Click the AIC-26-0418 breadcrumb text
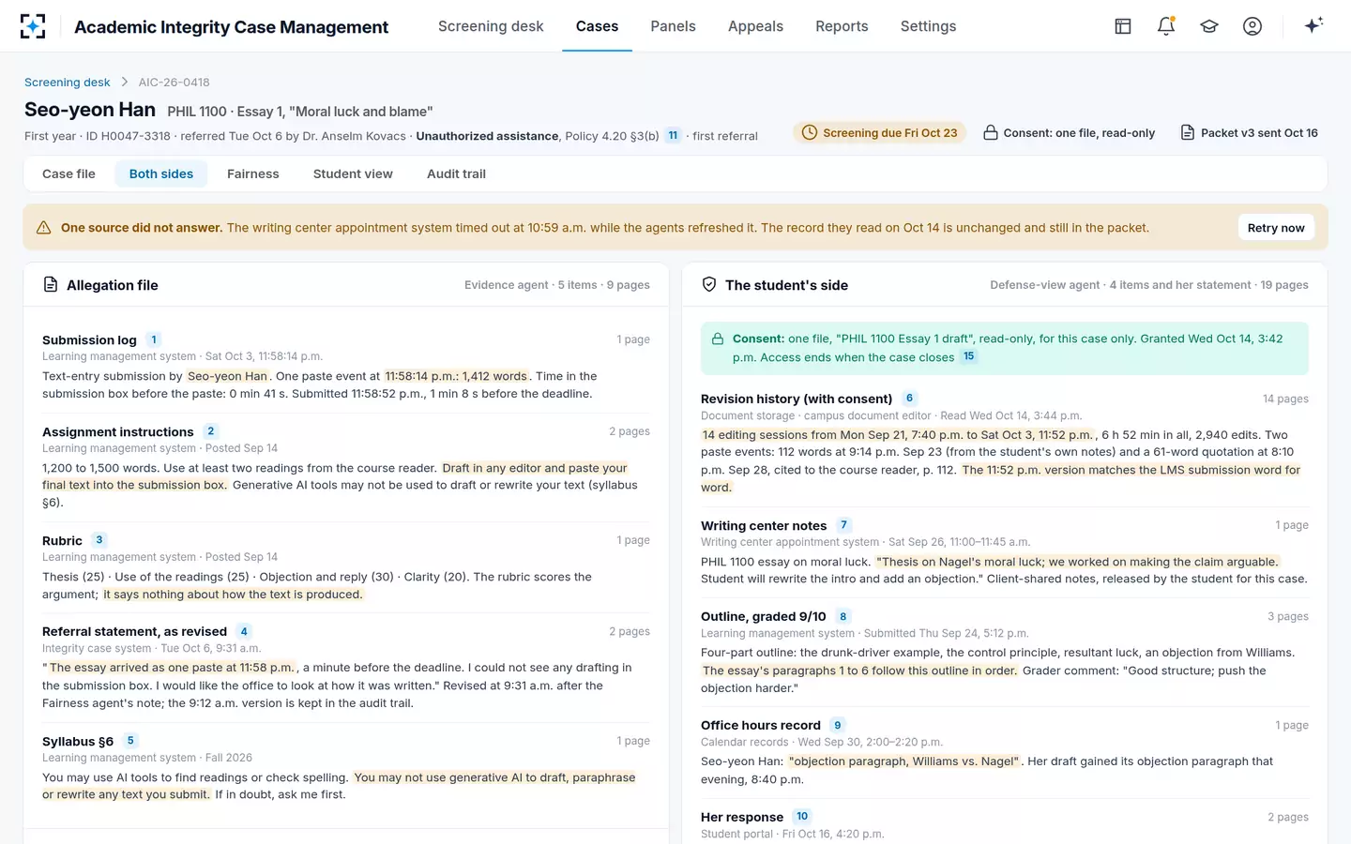The image size is (1351, 844). coord(175,83)
